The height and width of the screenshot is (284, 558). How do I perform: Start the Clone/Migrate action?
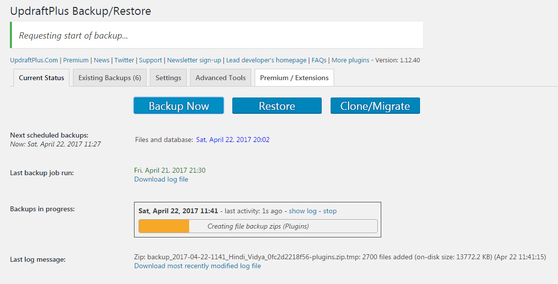[375, 106]
